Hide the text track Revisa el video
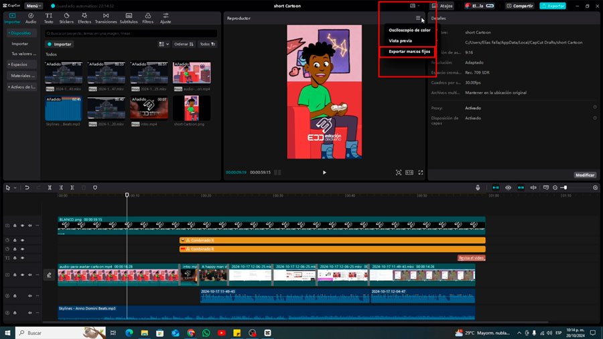This screenshot has width=603, height=339. 22,258
